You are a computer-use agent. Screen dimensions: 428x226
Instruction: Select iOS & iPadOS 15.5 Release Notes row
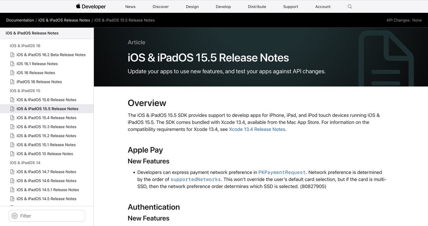click(47, 109)
